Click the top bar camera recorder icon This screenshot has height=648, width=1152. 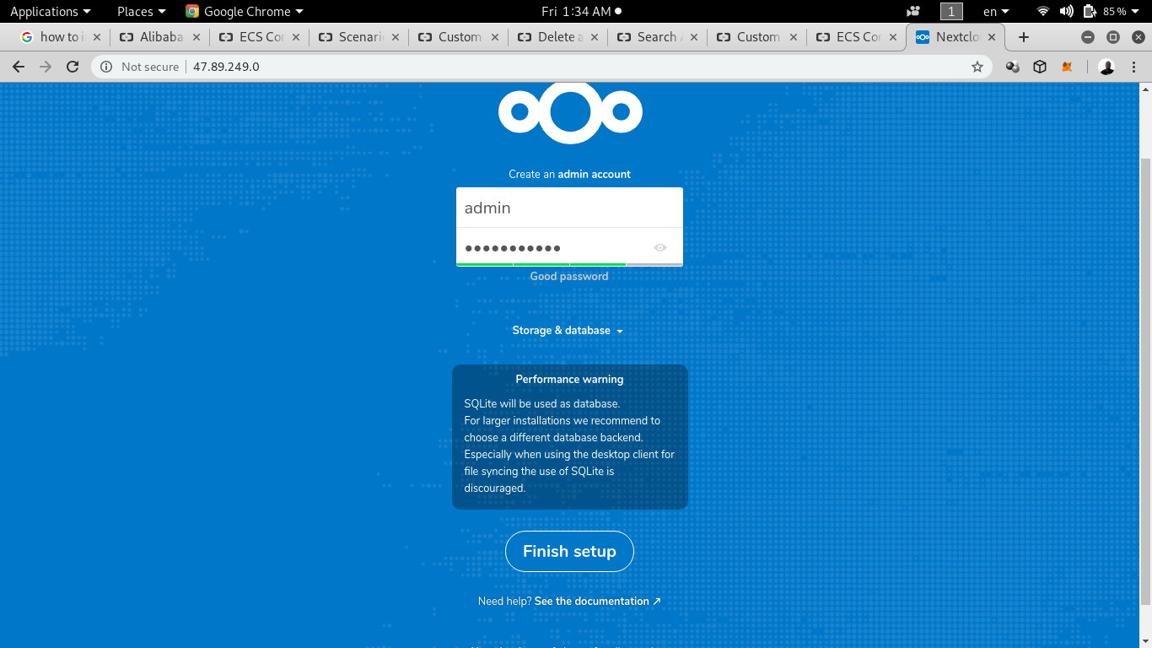pyautogui.click(x=913, y=11)
